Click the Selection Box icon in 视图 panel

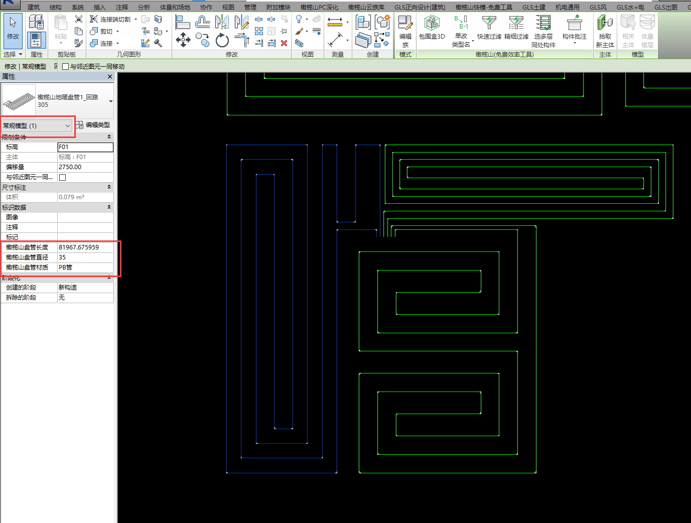tap(299, 43)
